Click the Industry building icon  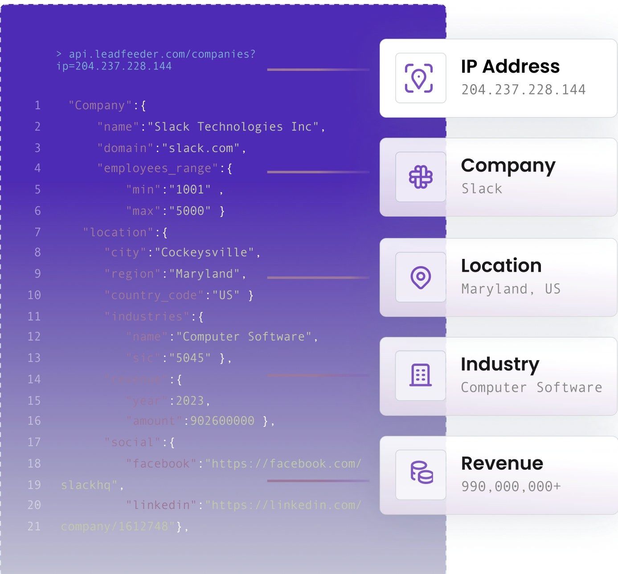coord(421,375)
